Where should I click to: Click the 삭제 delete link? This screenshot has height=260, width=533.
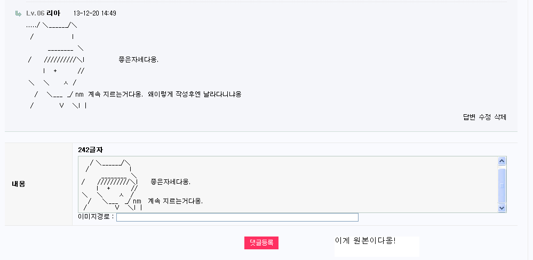(x=500, y=117)
